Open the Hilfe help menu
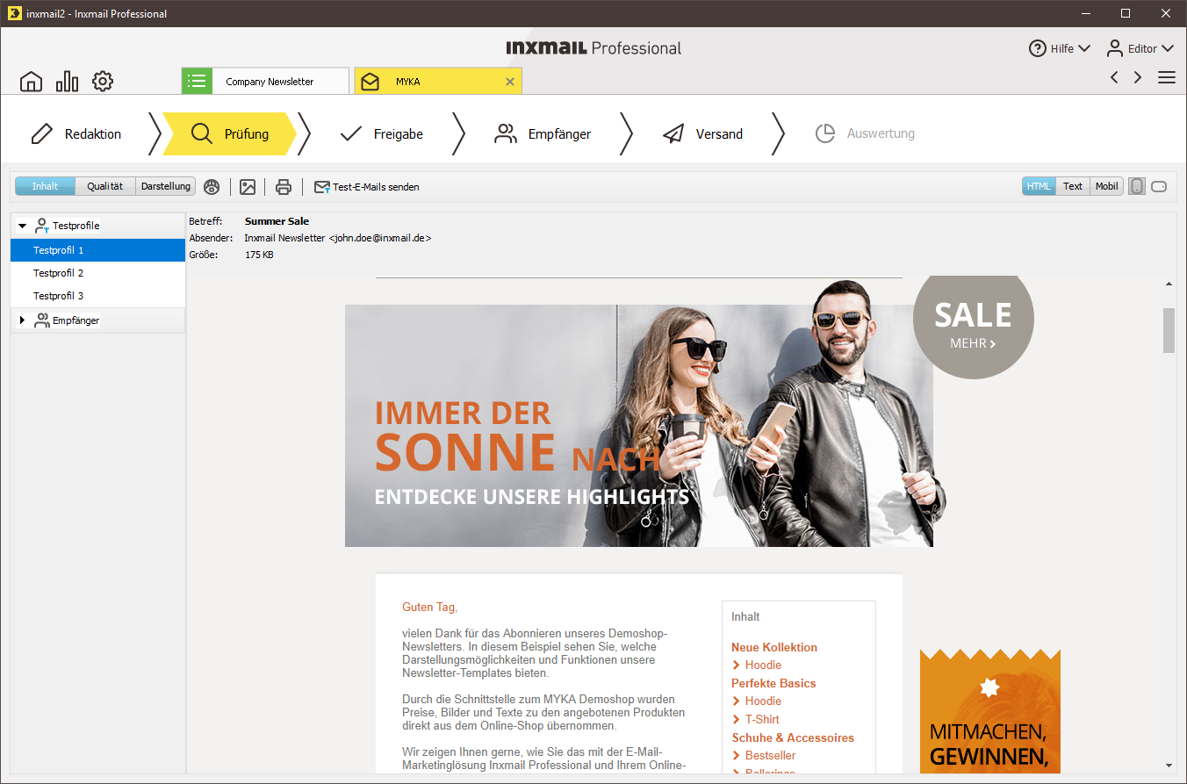This screenshot has height=784, width=1187. (x=1060, y=48)
